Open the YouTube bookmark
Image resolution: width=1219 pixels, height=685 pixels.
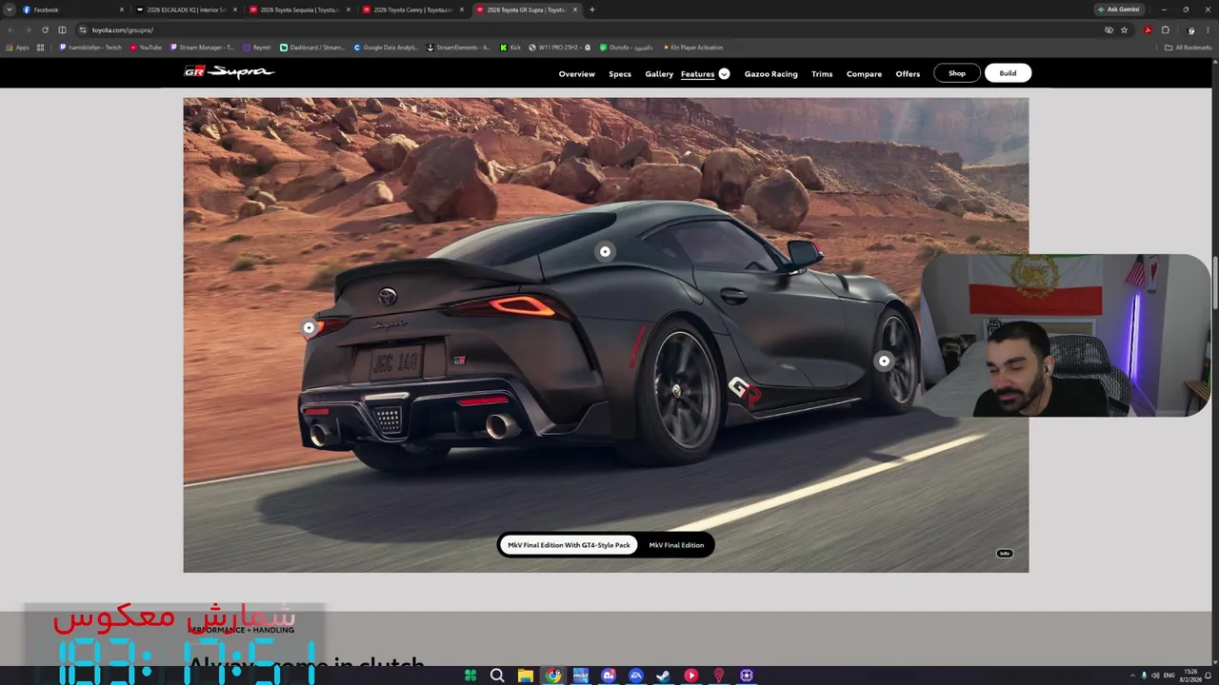[x=146, y=48]
